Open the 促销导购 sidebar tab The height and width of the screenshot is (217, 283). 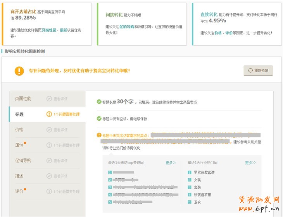pyautogui.click(x=23, y=161)
